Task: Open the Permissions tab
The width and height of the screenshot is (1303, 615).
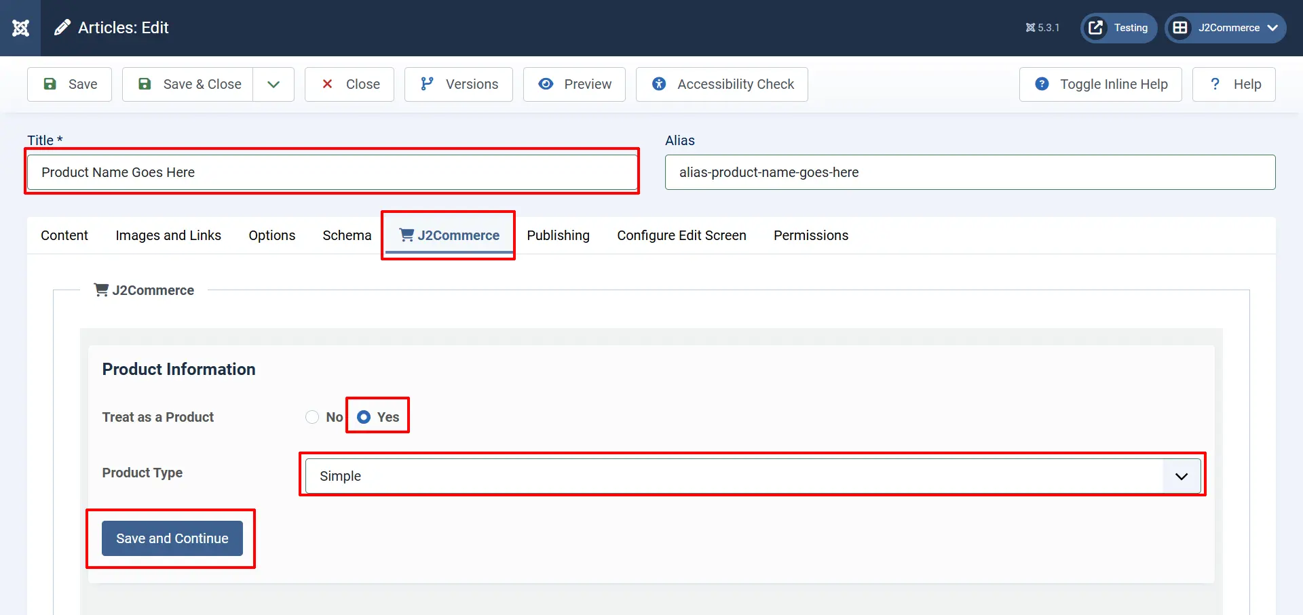Action: [811, 235]
